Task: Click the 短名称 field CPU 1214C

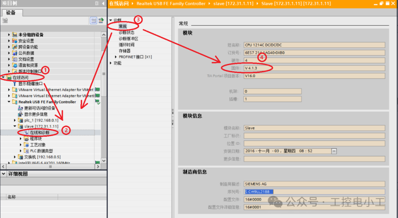Action: click(x=314, y=45)
